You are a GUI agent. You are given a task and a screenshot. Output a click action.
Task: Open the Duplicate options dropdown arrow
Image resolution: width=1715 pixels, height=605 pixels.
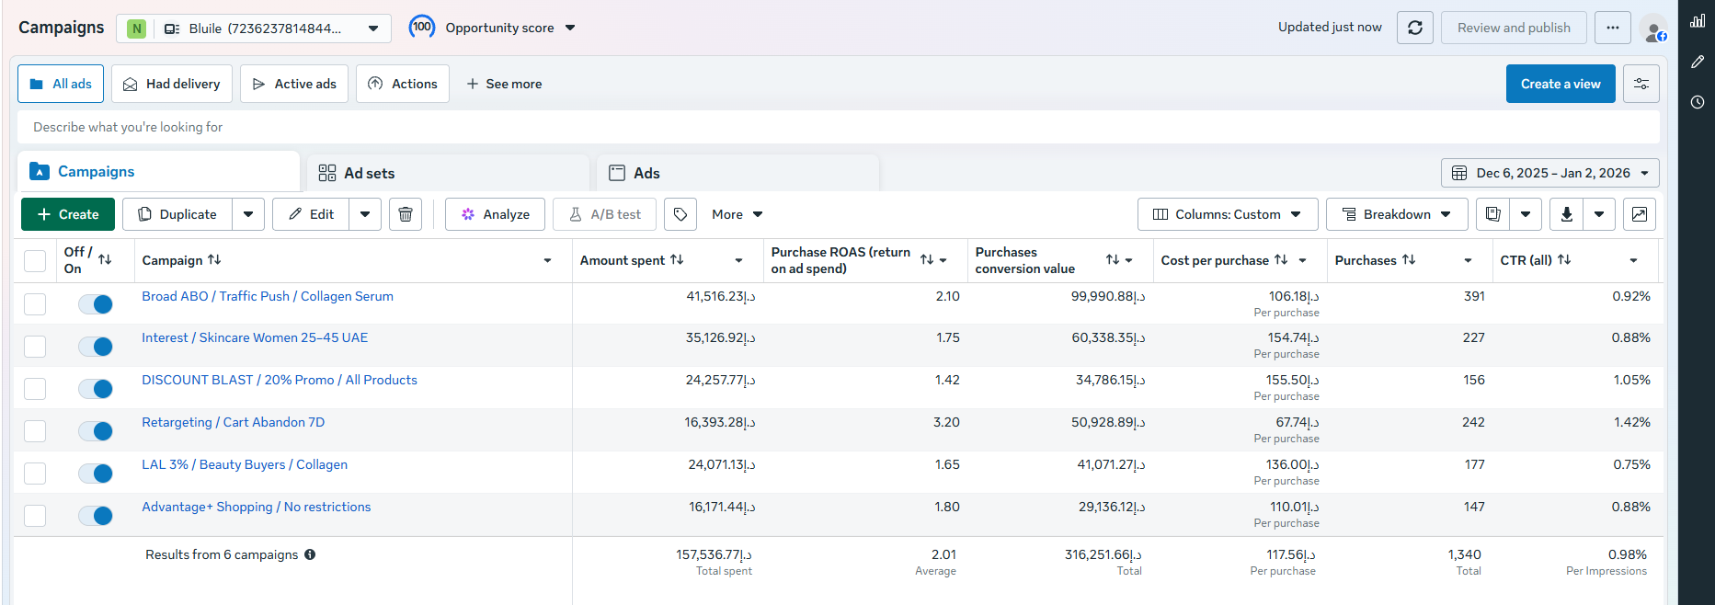point(248,214)
